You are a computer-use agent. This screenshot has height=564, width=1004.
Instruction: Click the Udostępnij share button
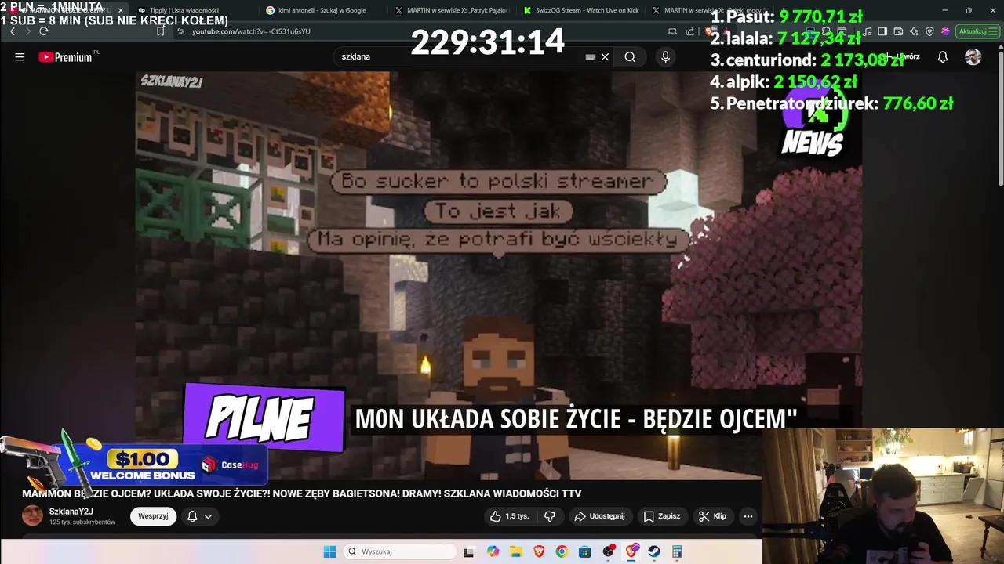(x=600, y=516)
